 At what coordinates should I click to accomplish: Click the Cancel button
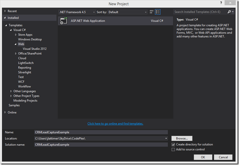[223, 157]
